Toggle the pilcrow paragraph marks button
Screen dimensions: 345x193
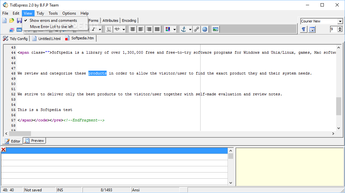coord(304,29)
